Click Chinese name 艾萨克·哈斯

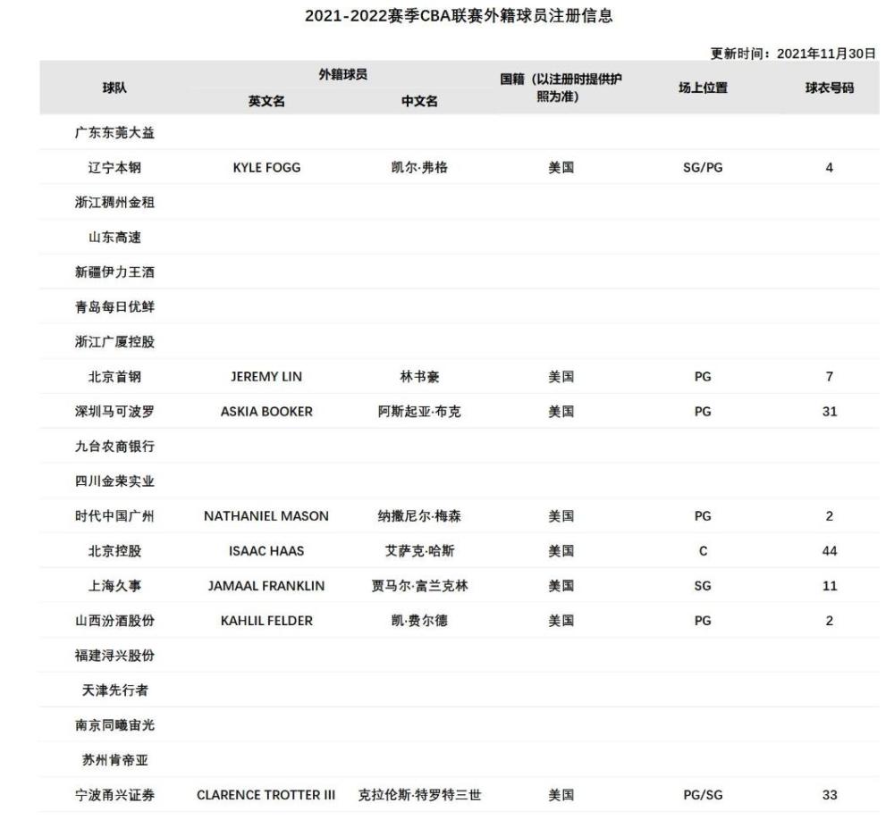point(419,551)
